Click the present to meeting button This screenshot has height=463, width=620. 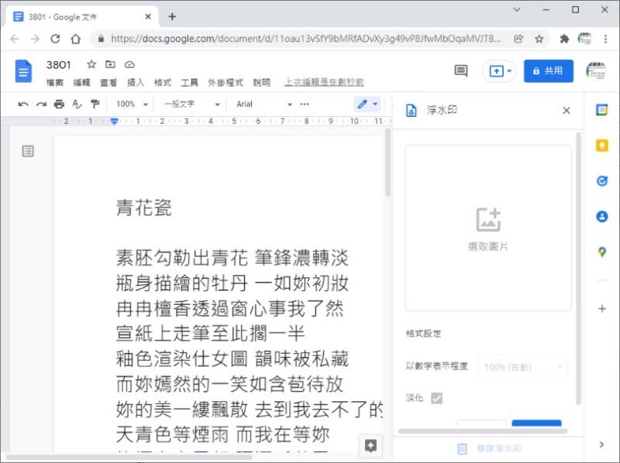tap(496, 71)
